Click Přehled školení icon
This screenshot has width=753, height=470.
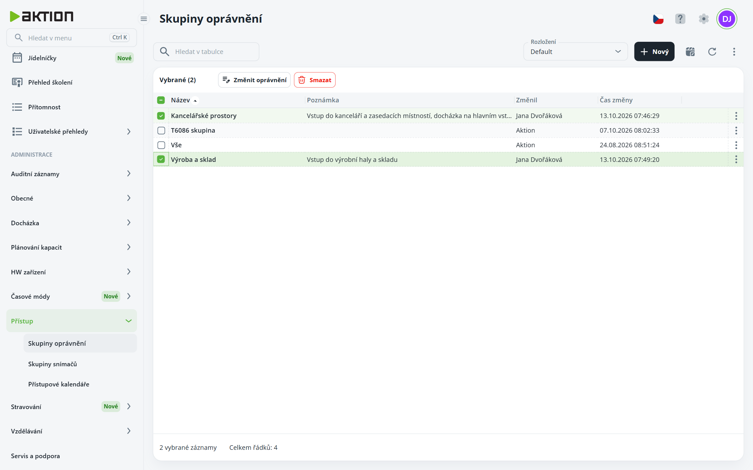point(17,82)
